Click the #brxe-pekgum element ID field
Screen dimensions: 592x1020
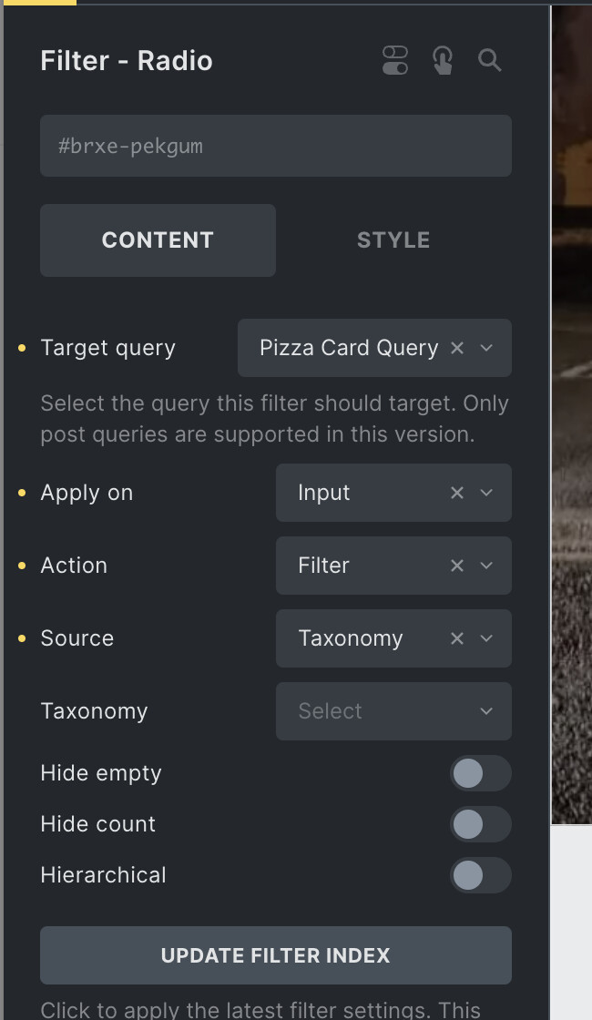[276, 146]
